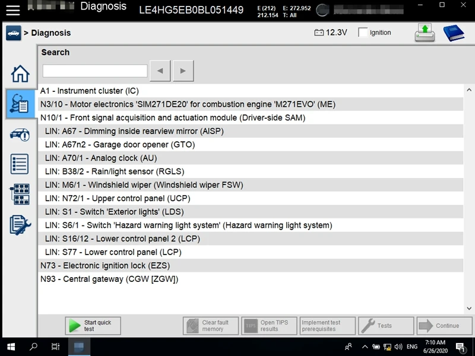Screen dimensions: 475x356
Task: Select LIN: S77 Lower control panel
Action: (x=251, y=252)
